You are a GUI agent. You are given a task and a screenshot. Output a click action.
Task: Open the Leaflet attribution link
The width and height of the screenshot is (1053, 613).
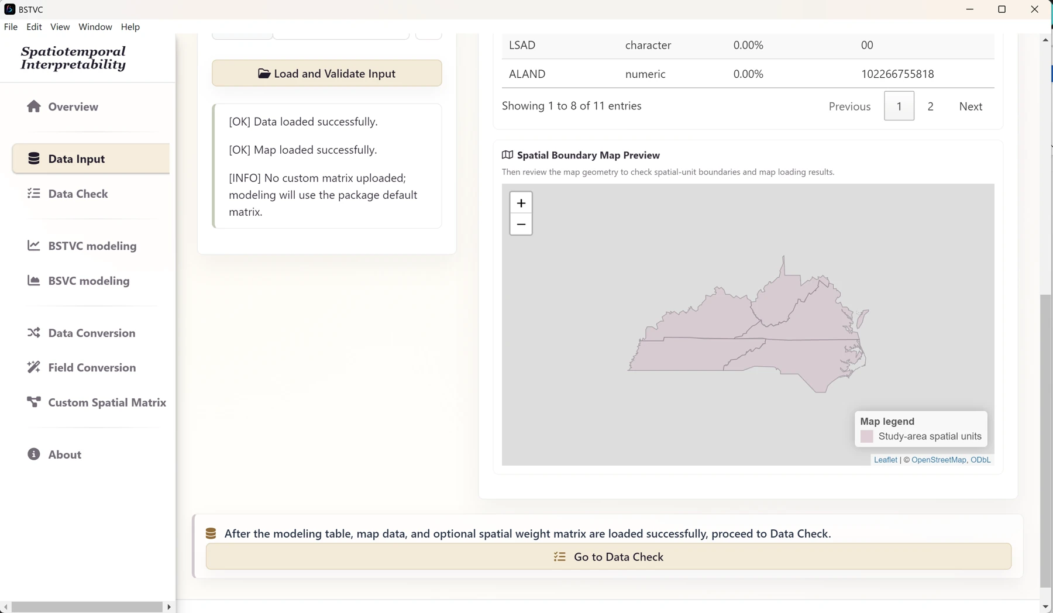(885, 460)
